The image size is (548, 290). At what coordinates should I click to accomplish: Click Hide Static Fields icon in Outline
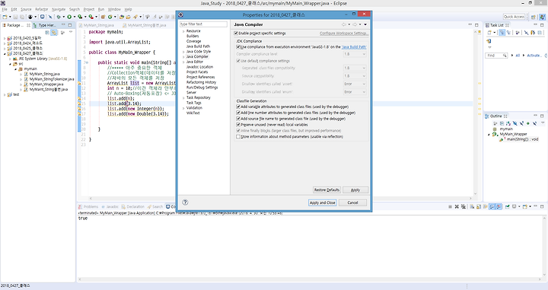tap(521, 123)
